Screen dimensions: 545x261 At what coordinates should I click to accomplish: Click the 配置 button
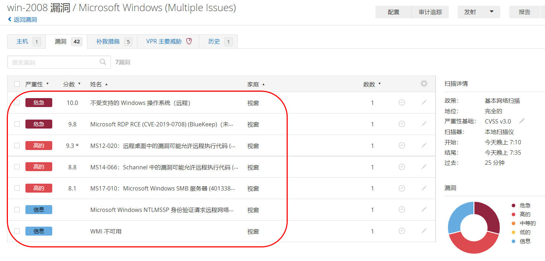(x=393, y=12)
